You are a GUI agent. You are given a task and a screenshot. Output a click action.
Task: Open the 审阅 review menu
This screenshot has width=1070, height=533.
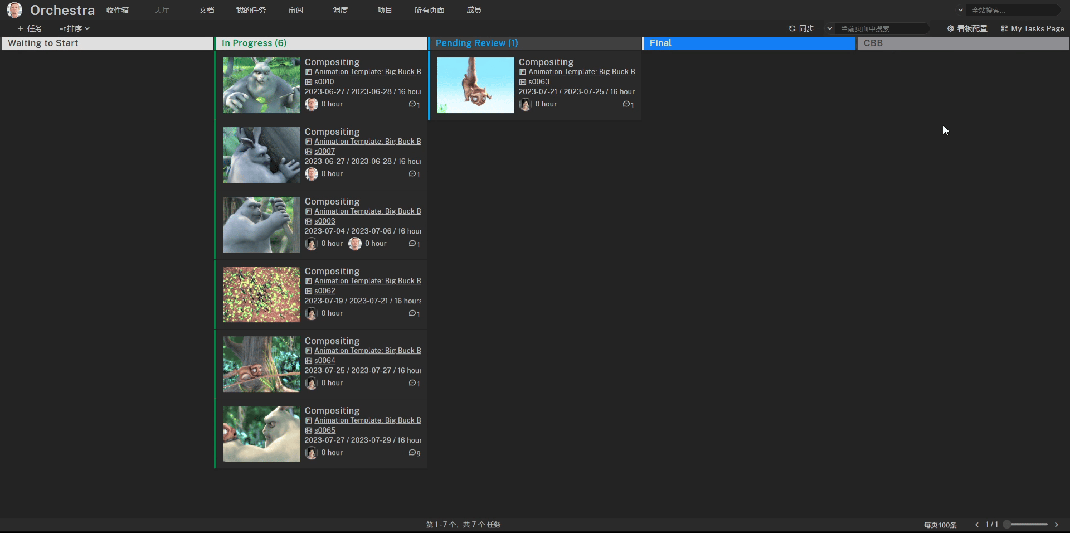click(x=296, y=10)
